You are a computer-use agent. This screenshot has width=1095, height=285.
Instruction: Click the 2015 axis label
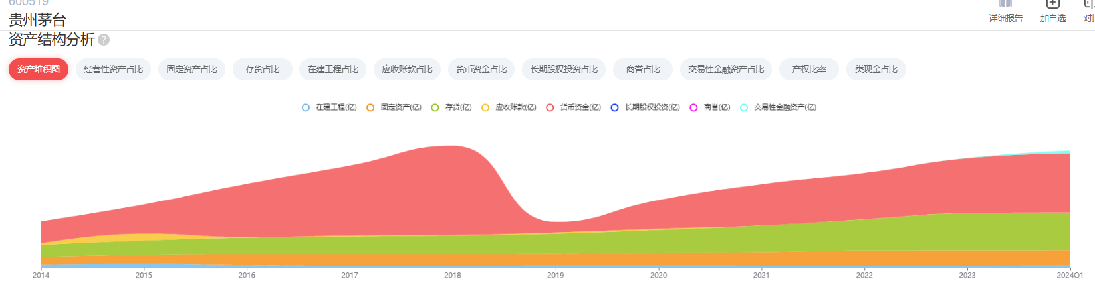(x=144, y=275)
